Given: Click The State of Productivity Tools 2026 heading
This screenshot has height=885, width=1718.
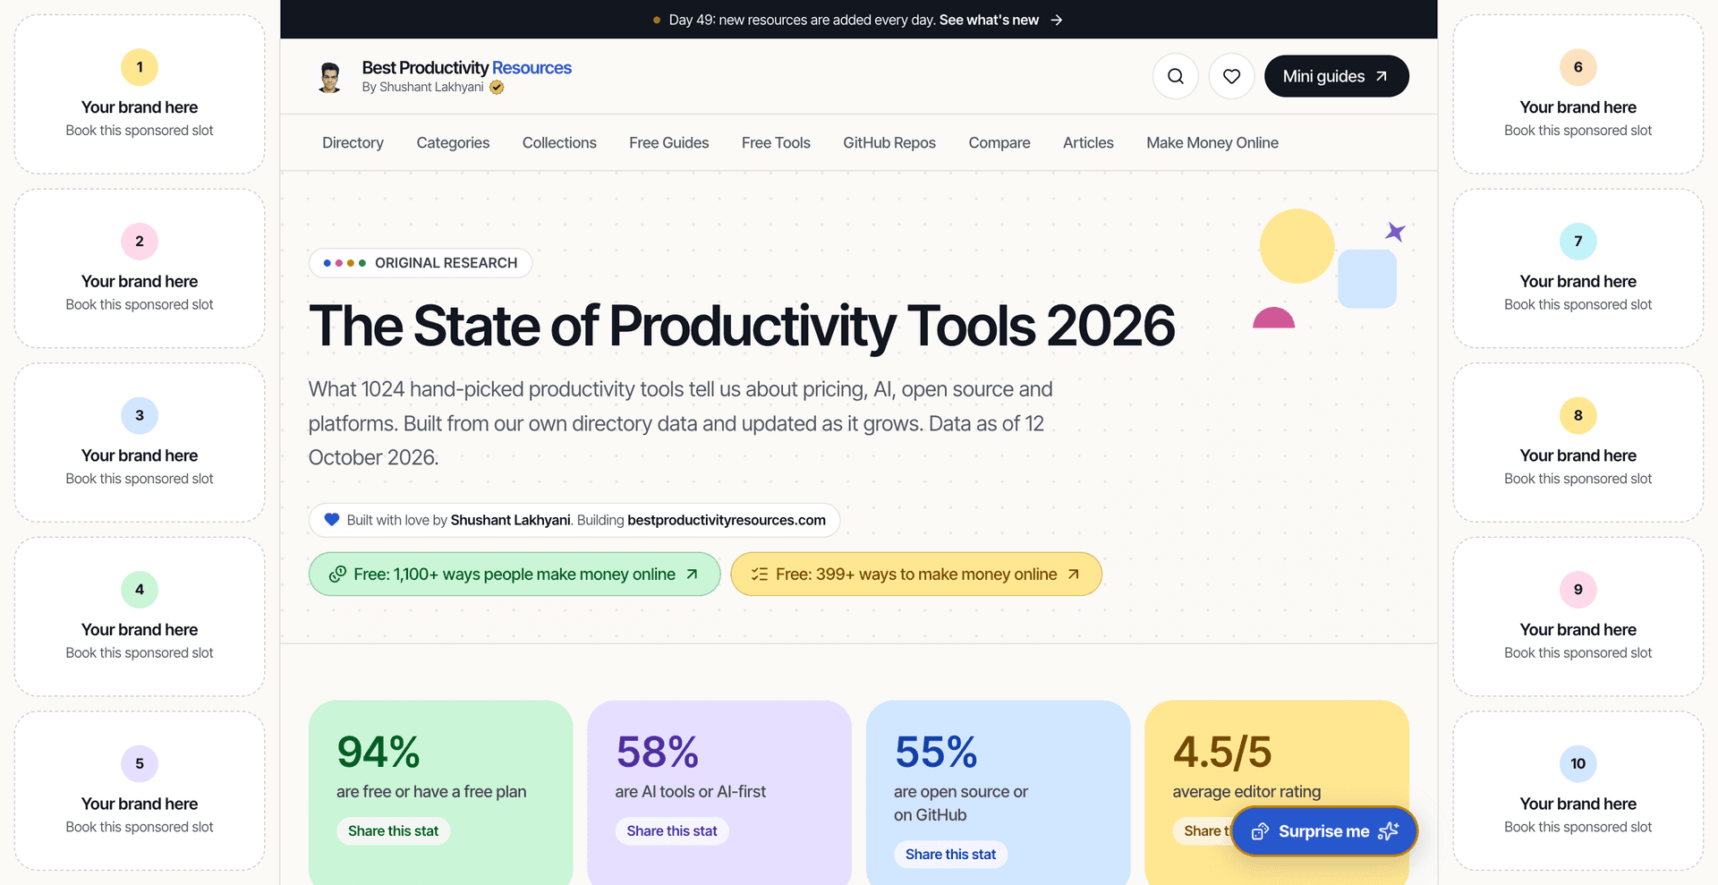Looking at the screenshot, I should [x=742, y=326].
